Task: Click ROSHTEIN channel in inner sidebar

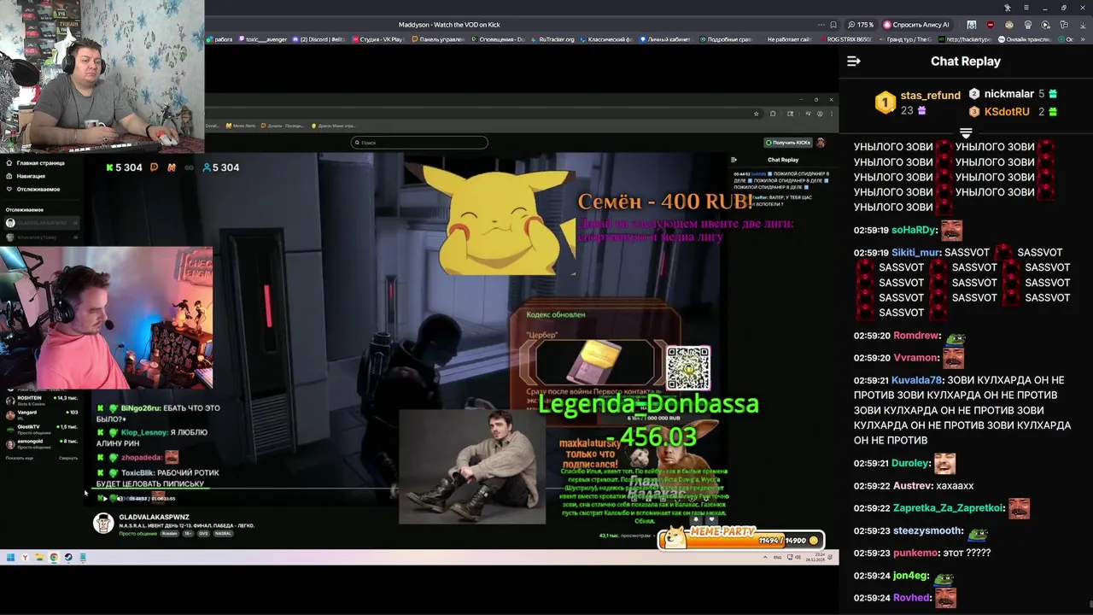Action: (42, 401)
